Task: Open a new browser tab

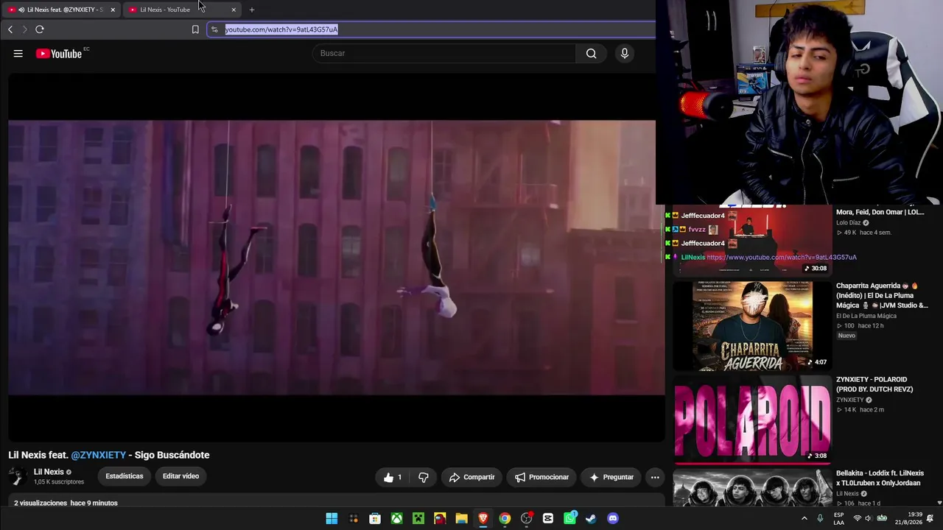Action: click(x=252, y=10)
